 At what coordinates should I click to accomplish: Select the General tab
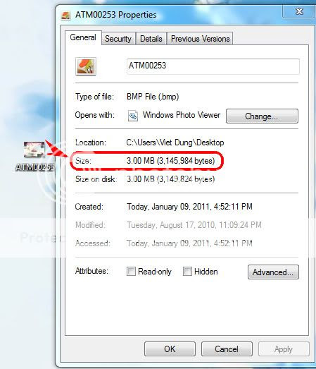83,37
